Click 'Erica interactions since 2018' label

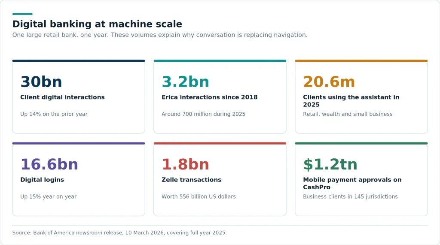[x=209, y=97]
